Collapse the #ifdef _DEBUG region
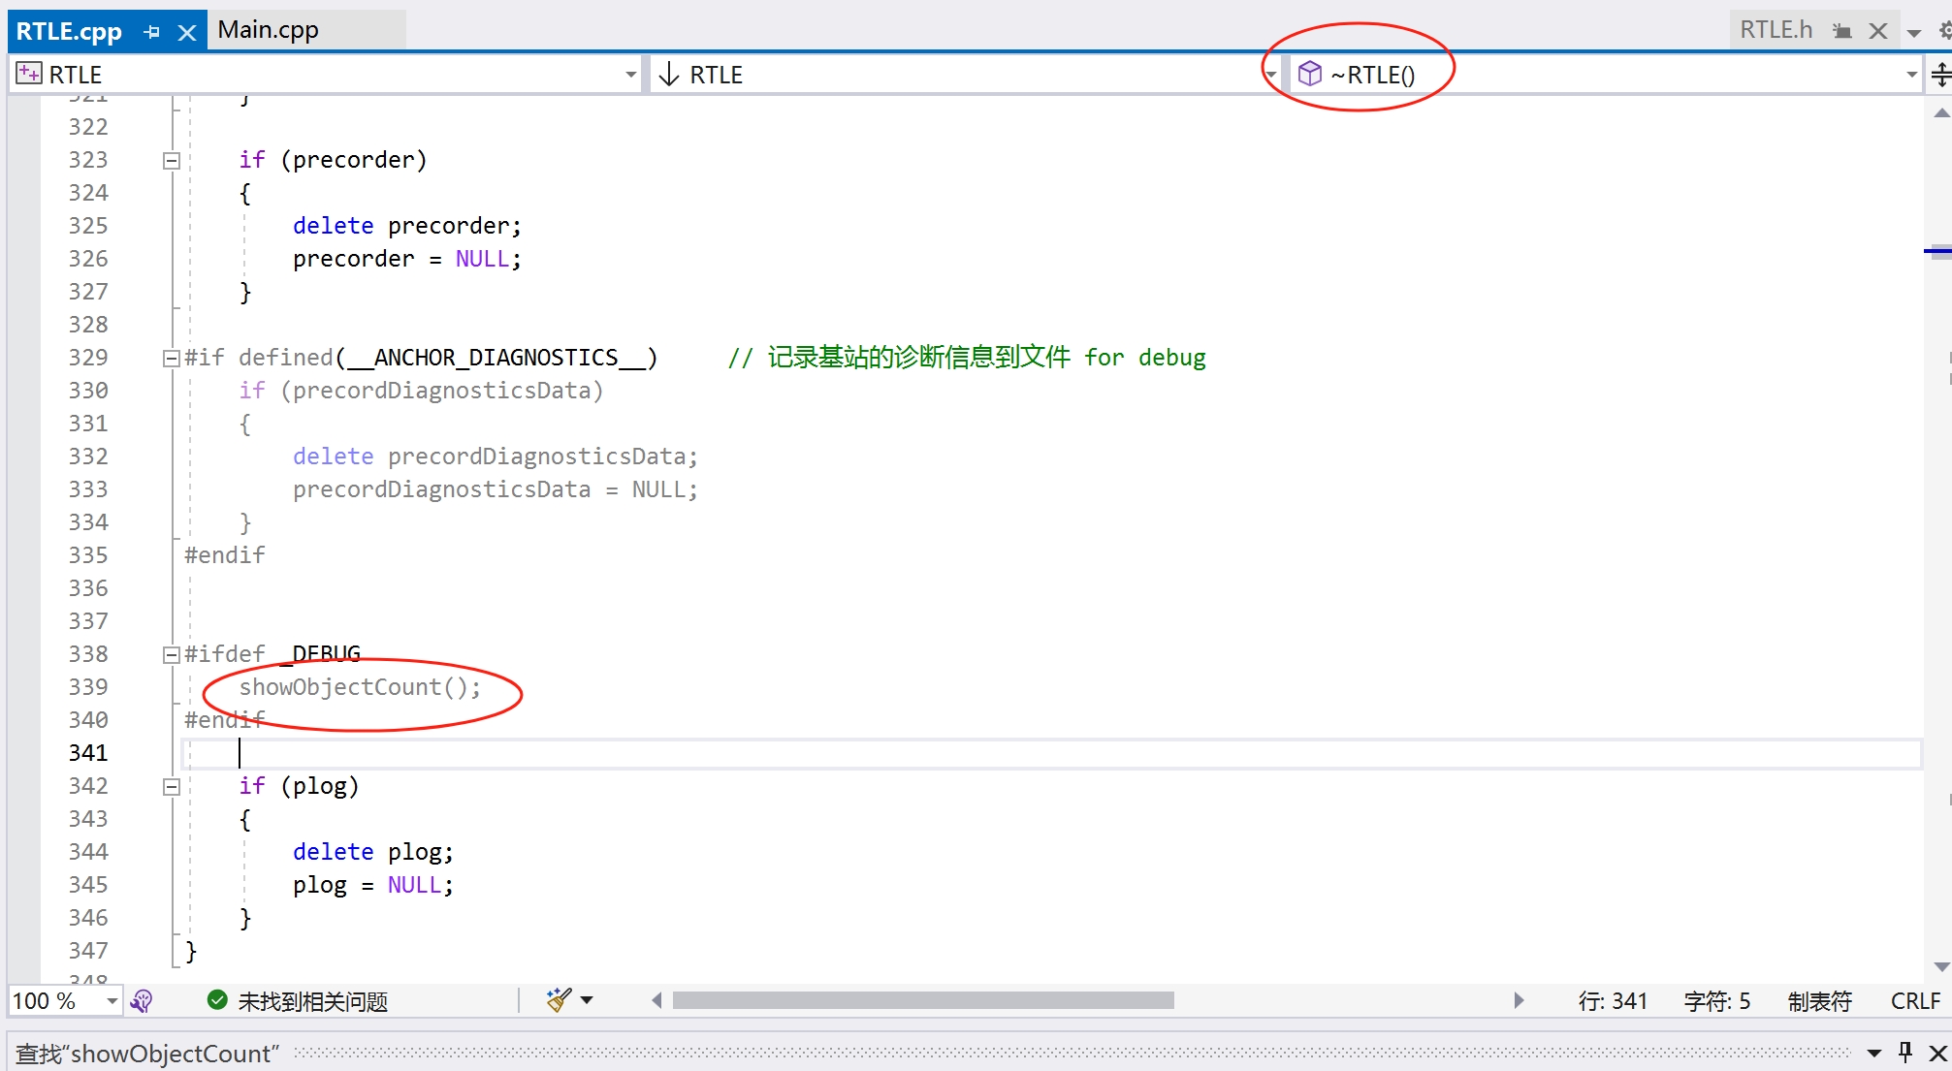The width and height of the screenshot is (1952, 1071). tap(172, 655)
